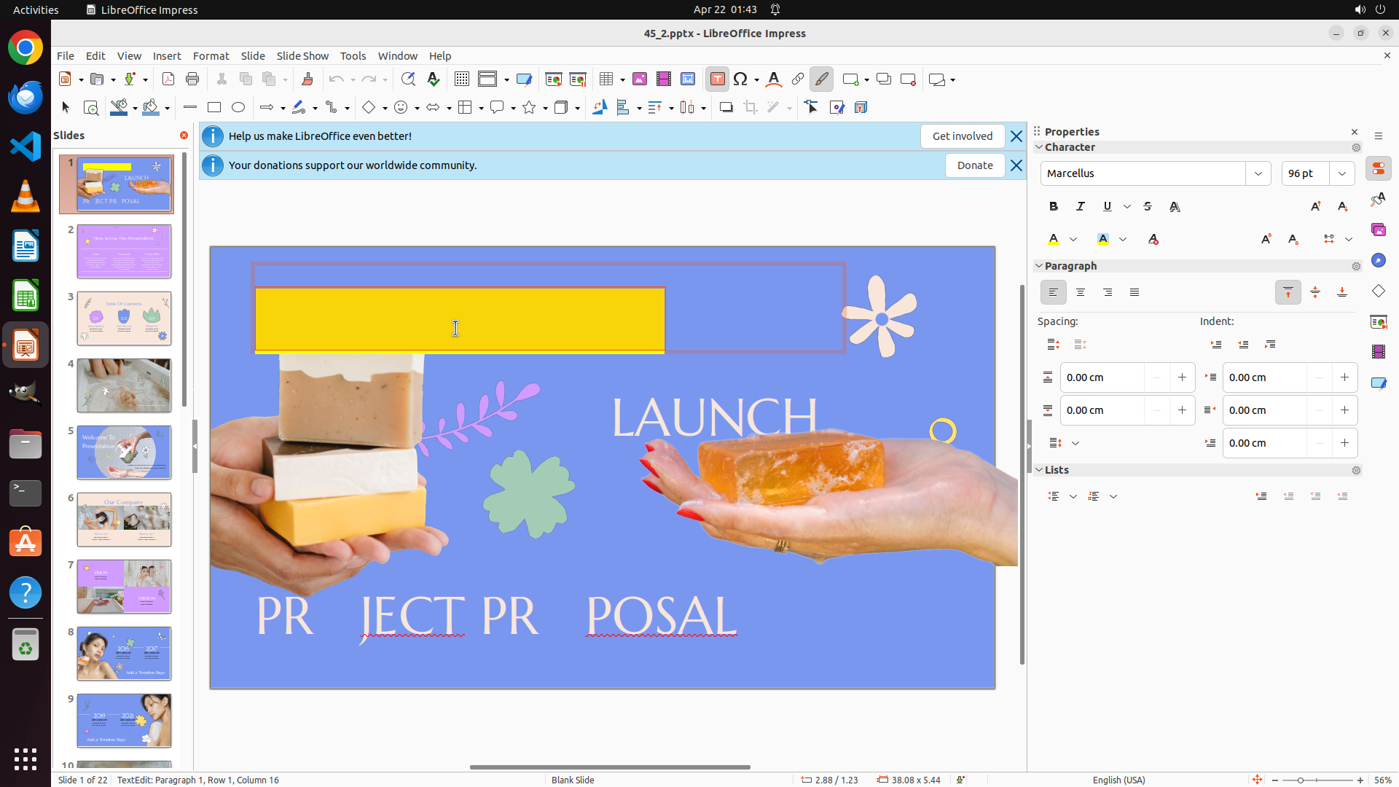Open the Slide Show menu

pyautogui.click(x=302, y=56)
